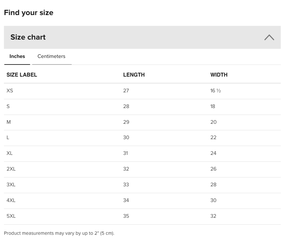This screenshot has height=240, width=286.
Task: Select the 2XL size row label
Action: point(11,169)
